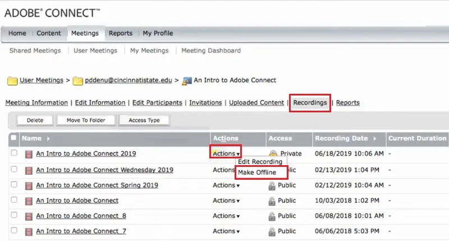
Task: Click recording icon for 10/03/2018 An Intro to Adobe Connect
Action: coord(29,201)
